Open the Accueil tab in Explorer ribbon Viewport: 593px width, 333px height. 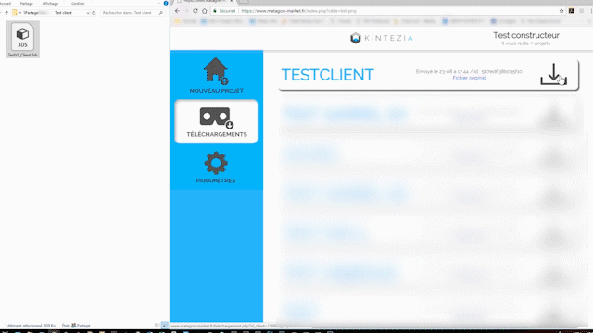click(x=6, y=4)
